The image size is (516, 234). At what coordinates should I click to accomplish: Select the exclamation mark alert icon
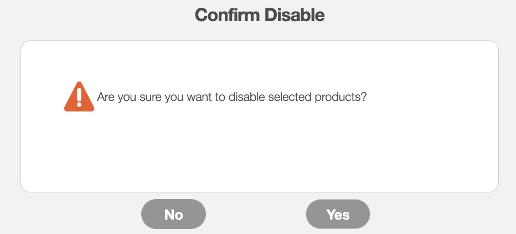79,97
